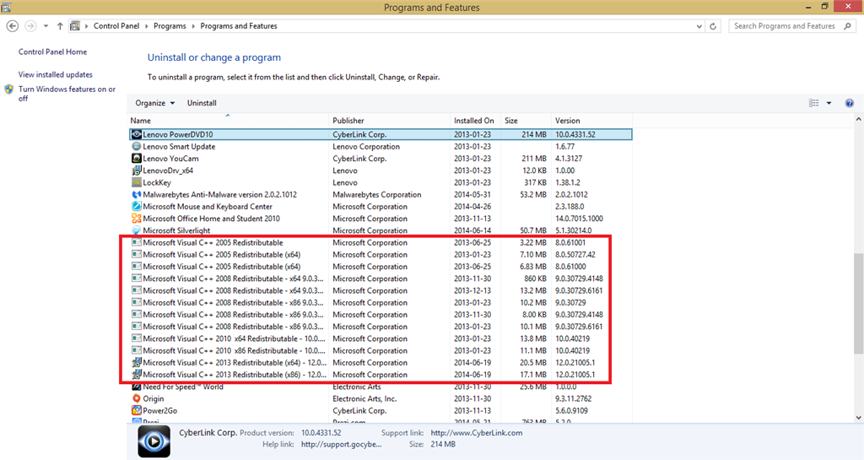Click the search magnifier icon
Viewport: 864px width, 460px height.
[x=847, y=26]
